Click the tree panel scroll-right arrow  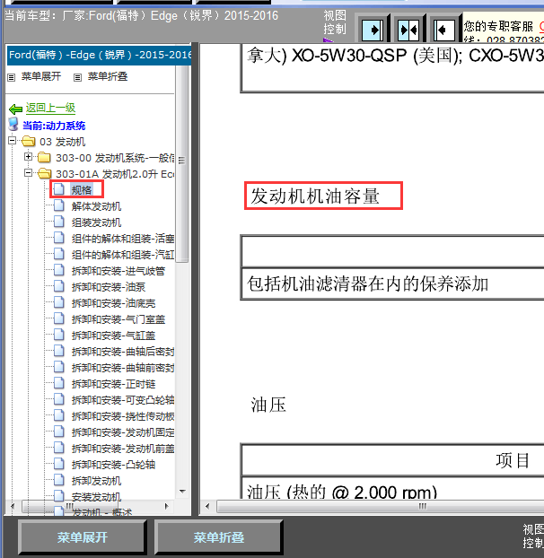tap(166, 506)
